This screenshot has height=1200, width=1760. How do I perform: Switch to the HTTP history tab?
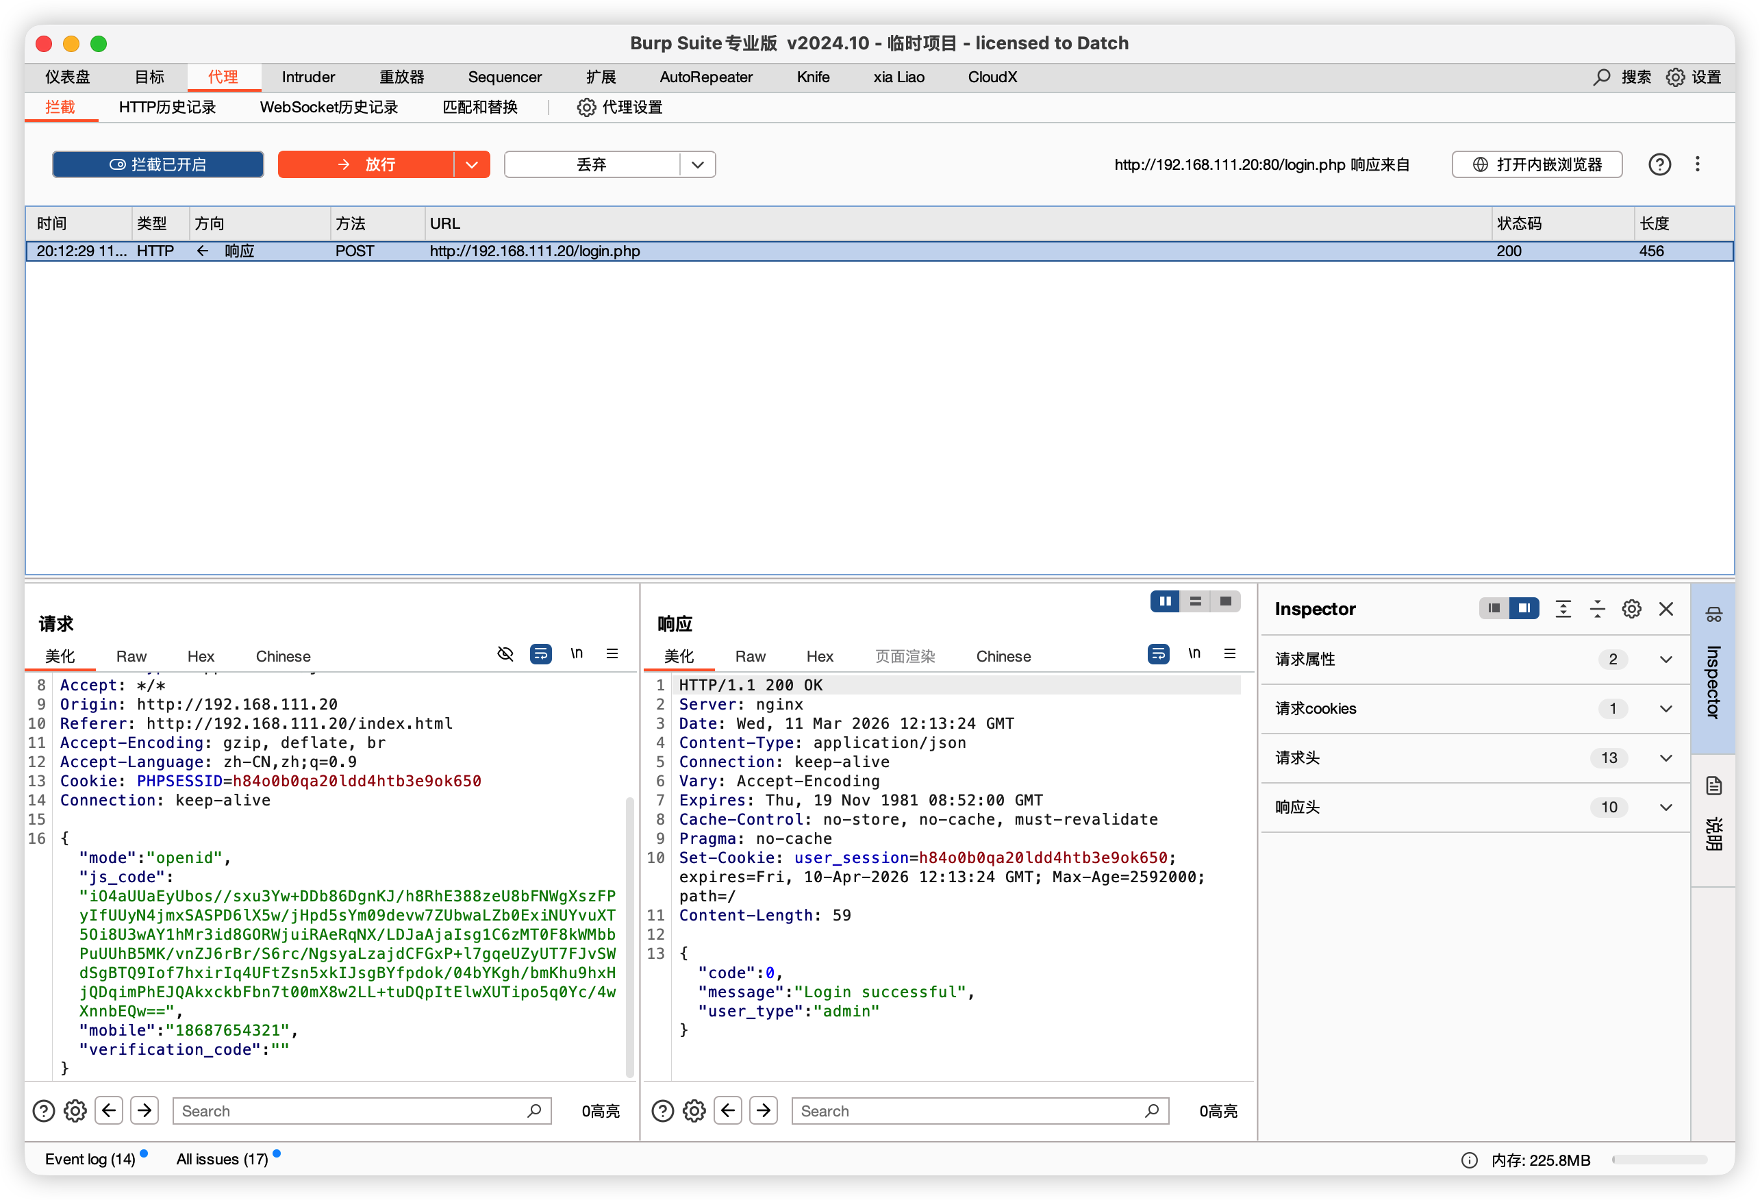[x=167, y=108]
